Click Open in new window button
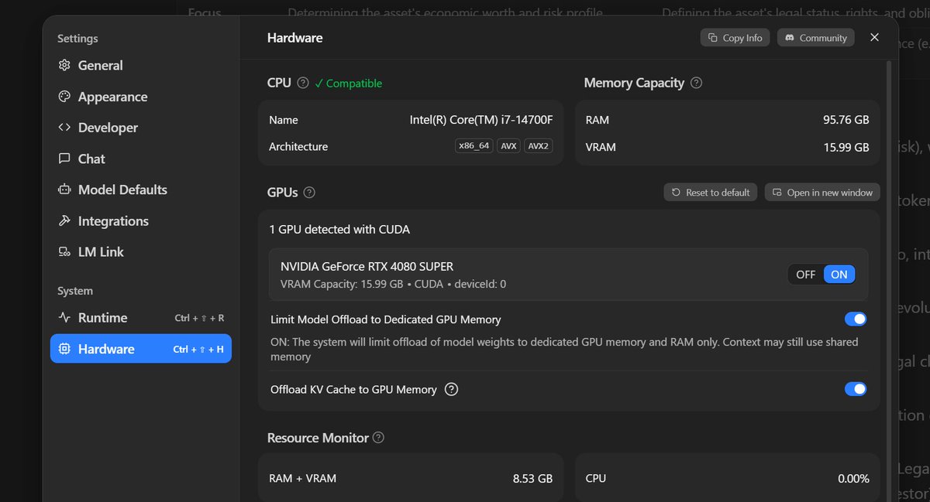 click(x=822, y=193)
